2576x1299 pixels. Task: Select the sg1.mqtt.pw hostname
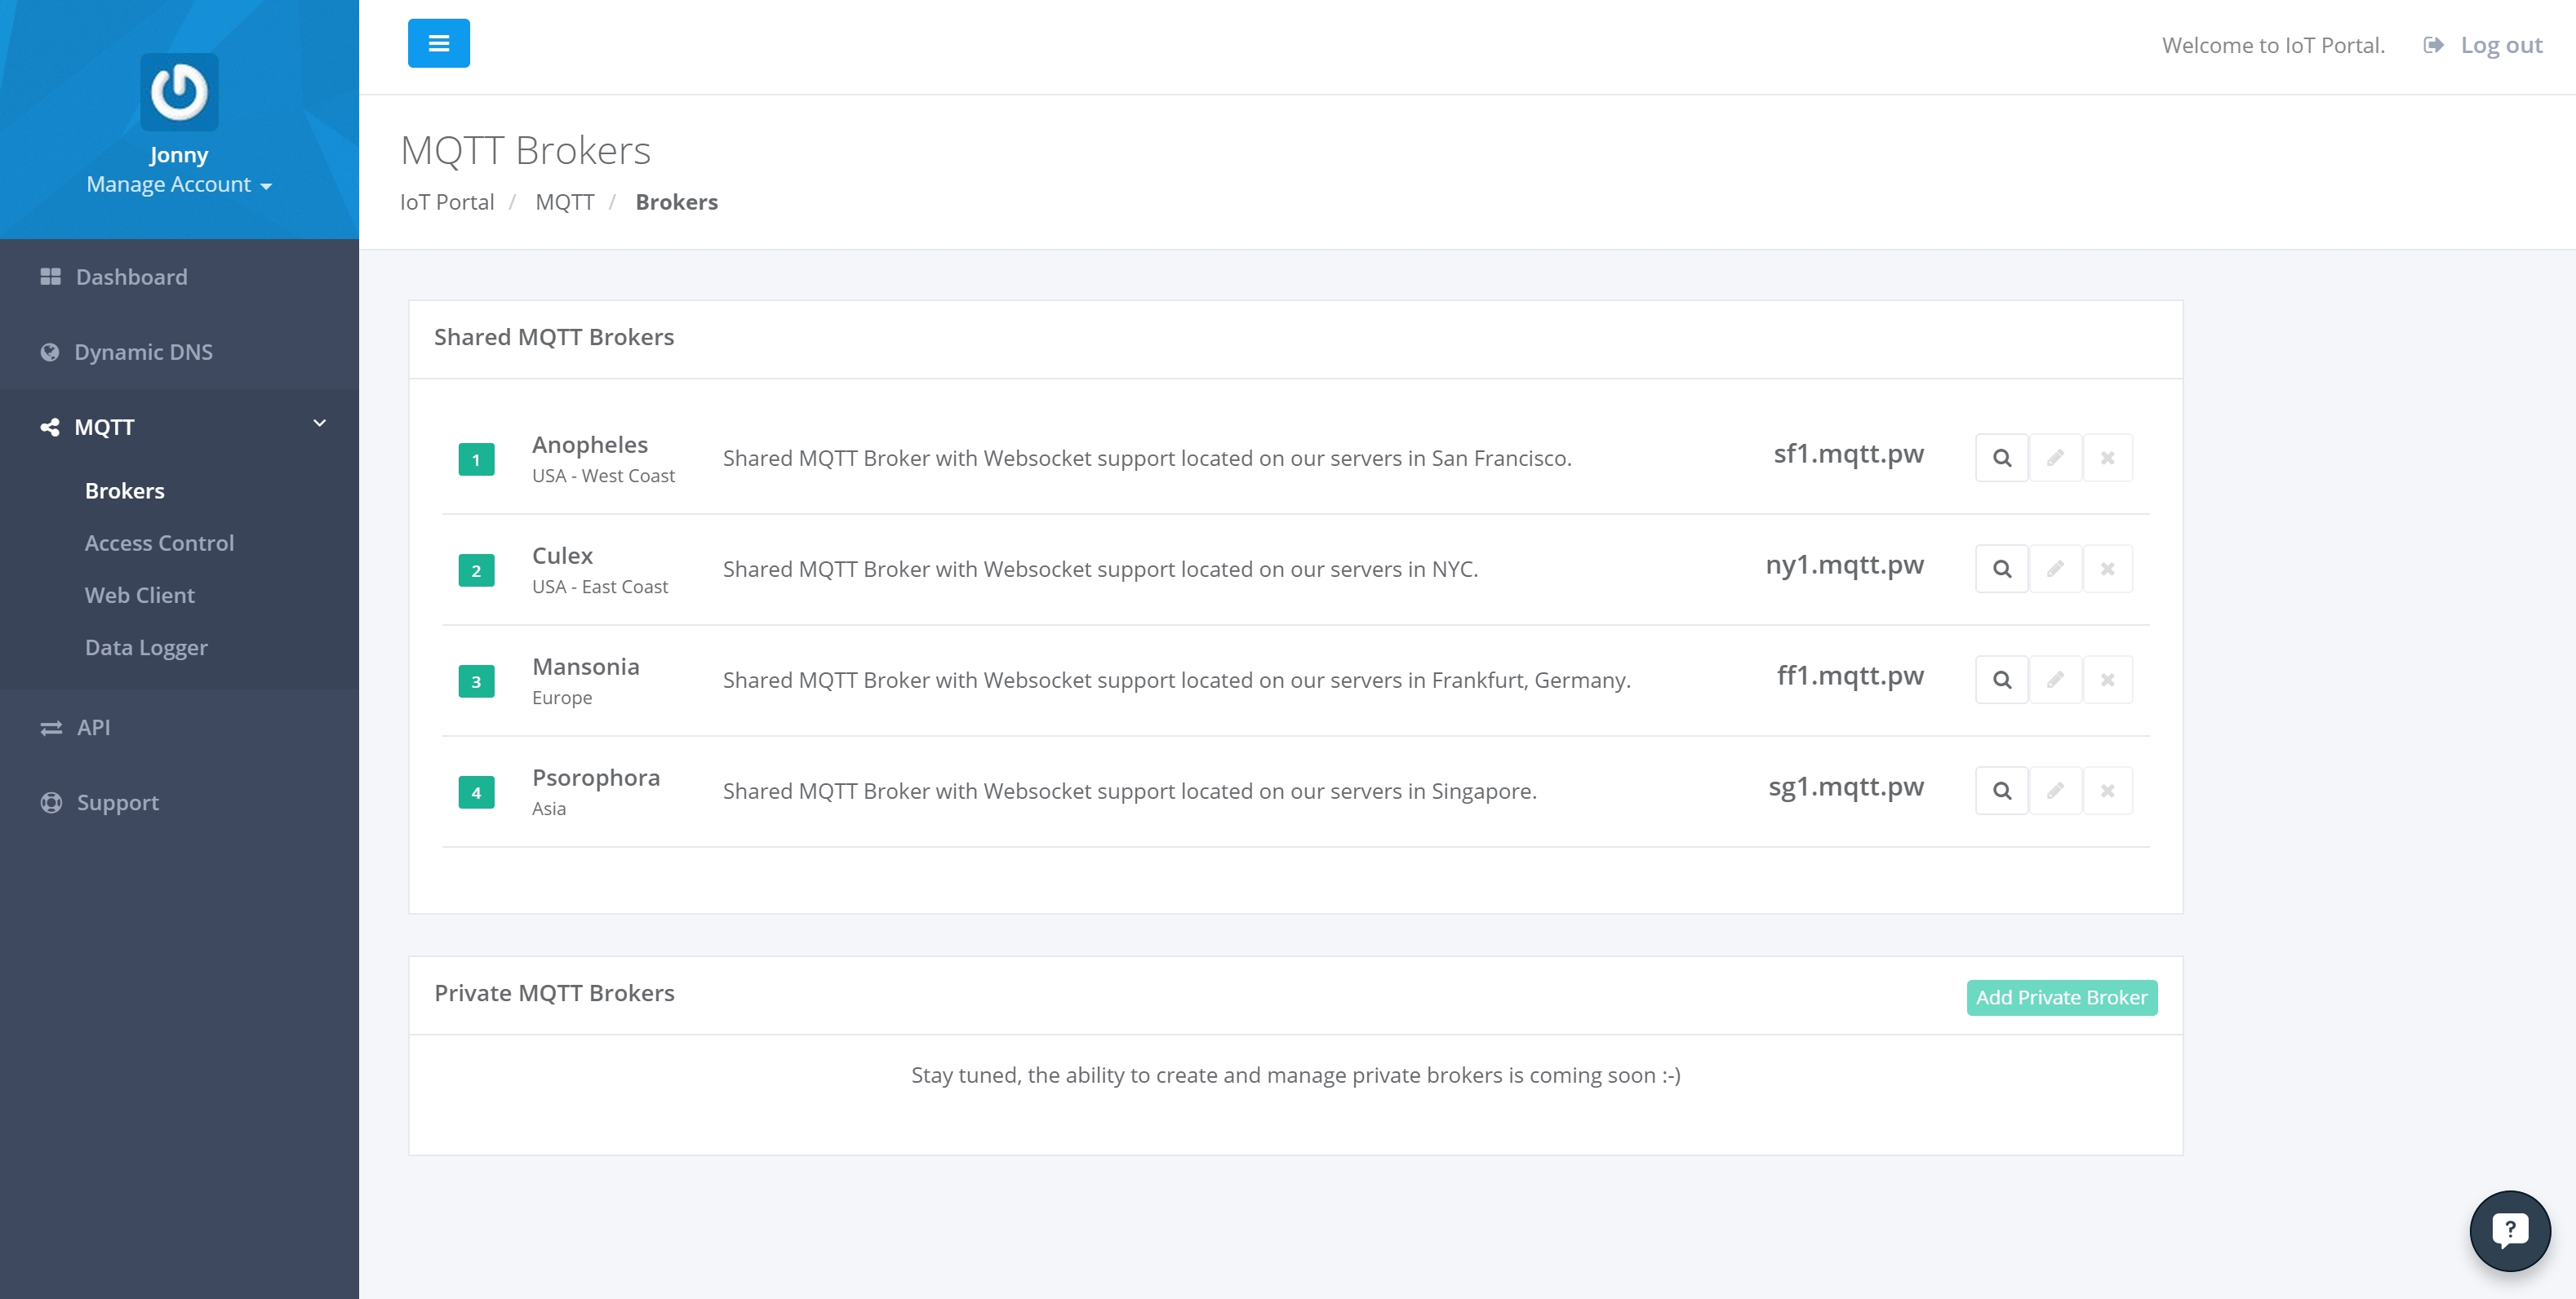coord(1846,788)
